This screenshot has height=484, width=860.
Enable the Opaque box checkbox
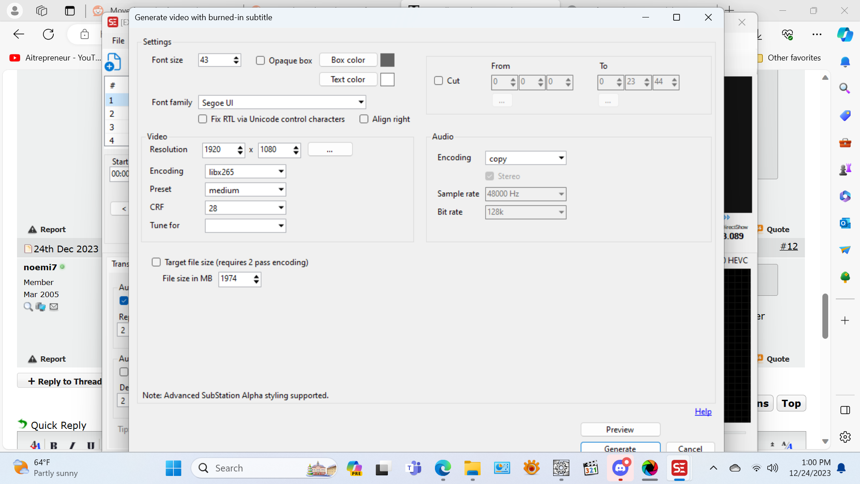(x=260, y=60)
